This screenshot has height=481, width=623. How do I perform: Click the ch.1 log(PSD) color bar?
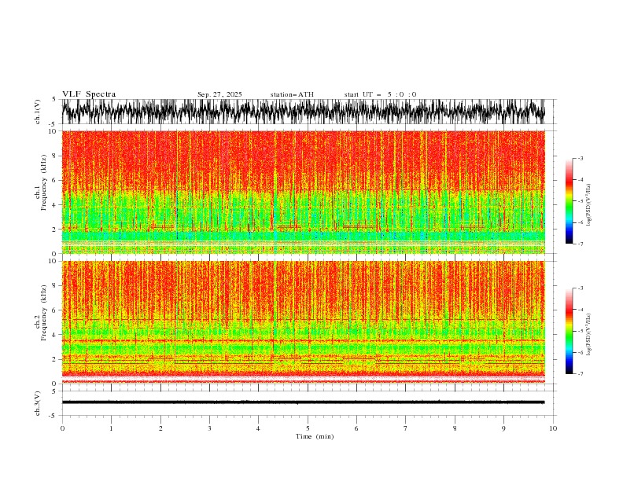[x=570, y=201]
